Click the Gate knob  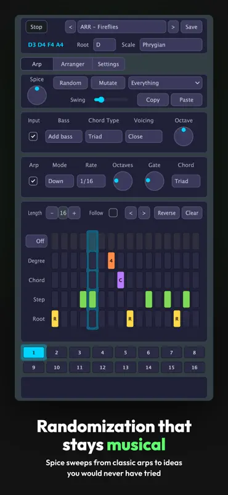point(155,181)
